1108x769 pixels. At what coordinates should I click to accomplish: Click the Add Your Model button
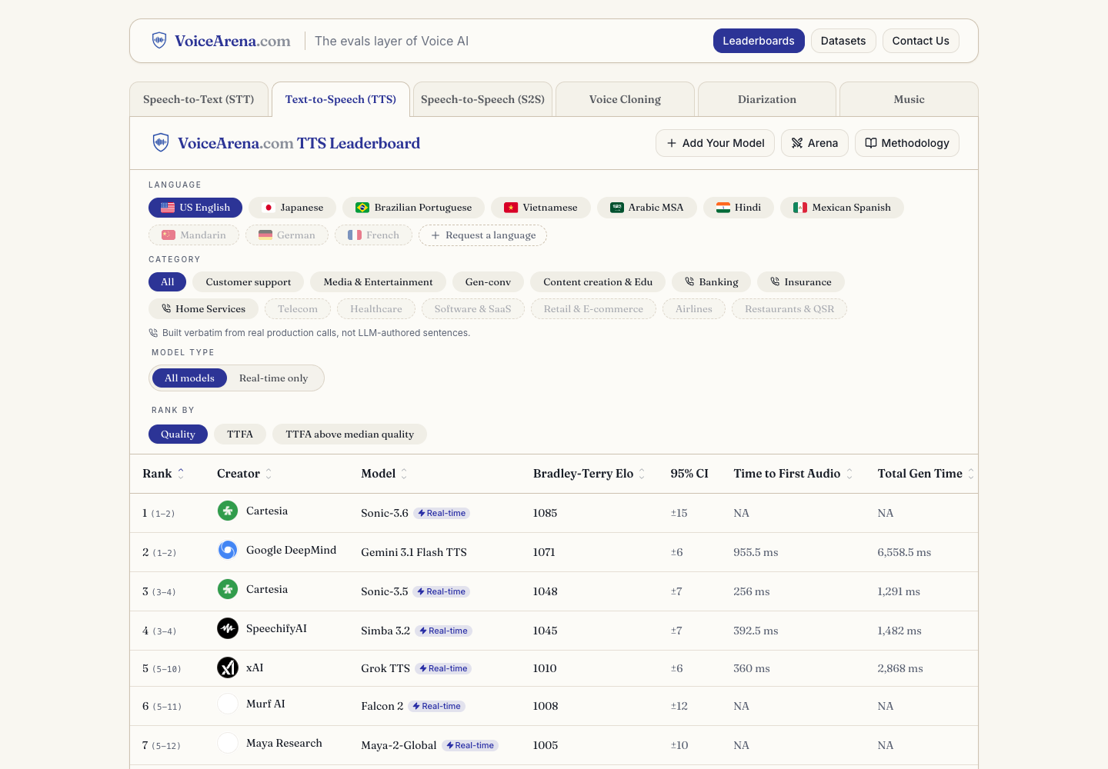point(715,143)
